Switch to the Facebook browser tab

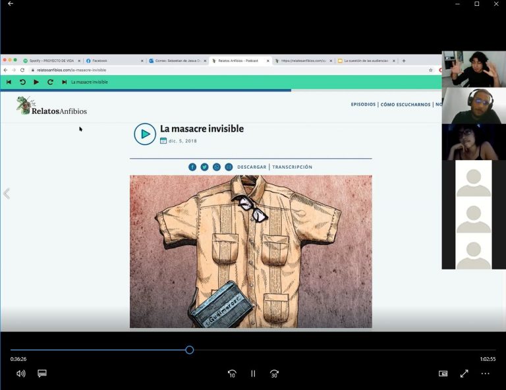[112, 61]
